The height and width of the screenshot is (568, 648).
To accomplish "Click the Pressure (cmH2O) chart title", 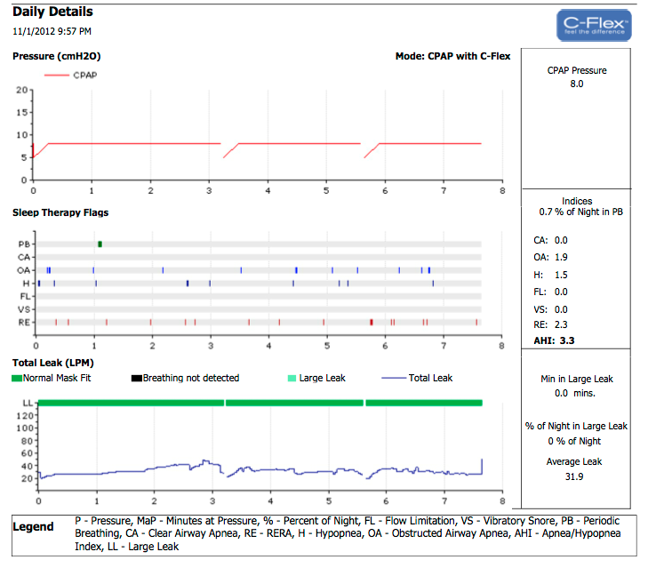I will 56,56.
